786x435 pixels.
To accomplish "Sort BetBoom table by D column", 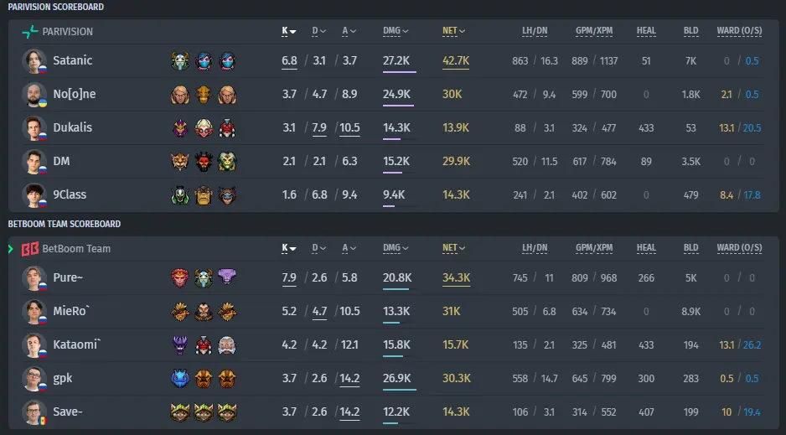I will [x=318, y=248].
